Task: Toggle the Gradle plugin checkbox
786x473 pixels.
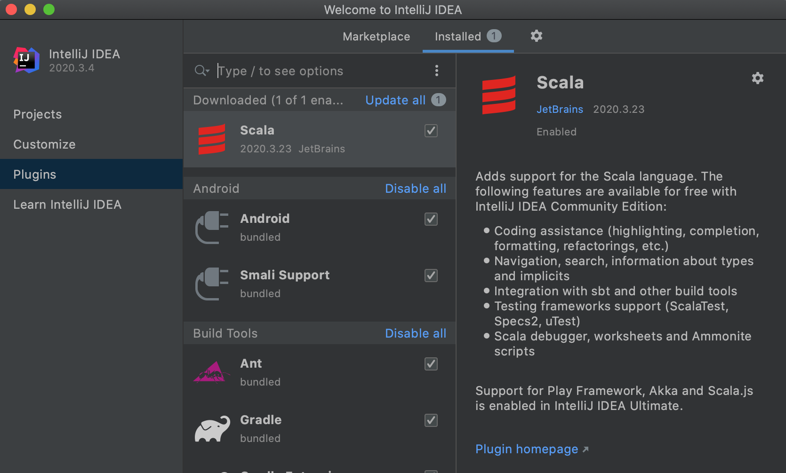Action: coord(431,420)
